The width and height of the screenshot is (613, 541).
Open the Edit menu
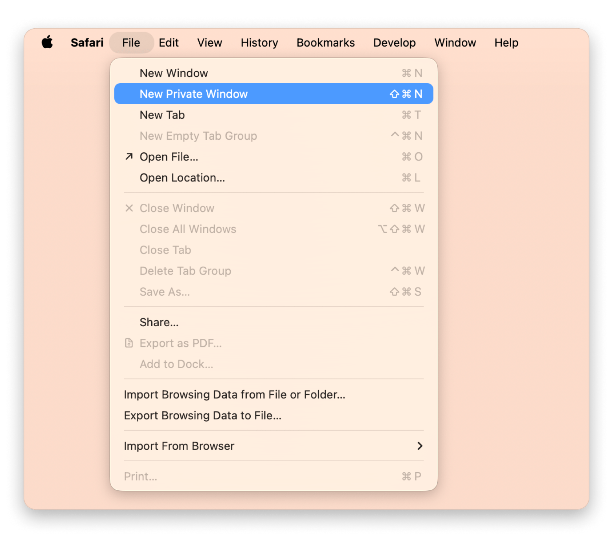pos(169,42)
